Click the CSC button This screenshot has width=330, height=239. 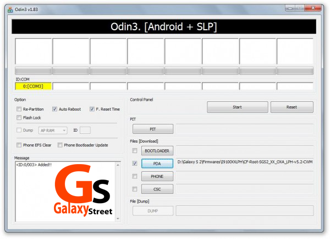[x=157, y=189]
